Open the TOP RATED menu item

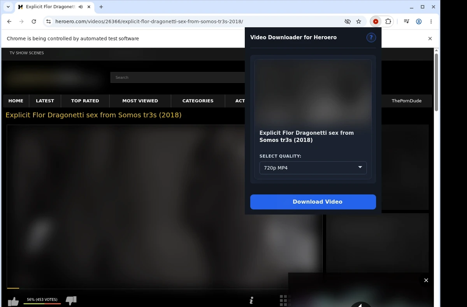85,101
